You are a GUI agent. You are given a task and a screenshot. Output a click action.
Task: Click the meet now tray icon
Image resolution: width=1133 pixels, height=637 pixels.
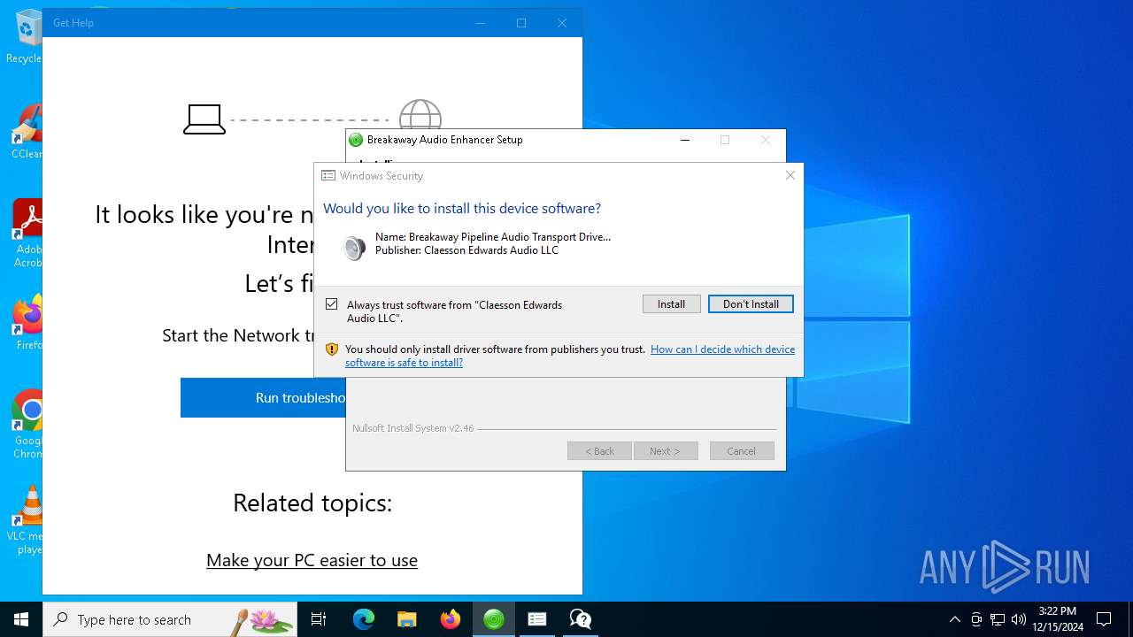976,619
